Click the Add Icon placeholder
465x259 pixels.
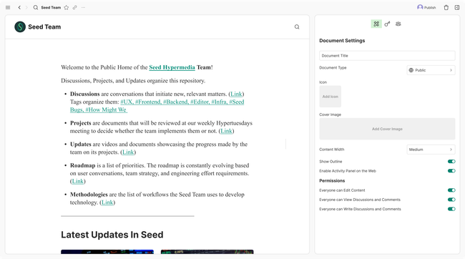click(x=330, y=97)
